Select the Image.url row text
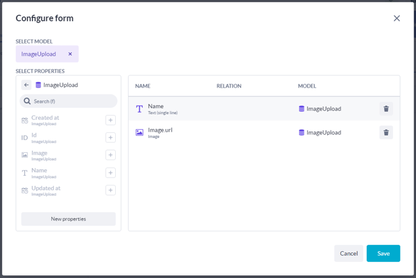Image resolution: width=416 pixels, height=278 pixels. (160, 130)
